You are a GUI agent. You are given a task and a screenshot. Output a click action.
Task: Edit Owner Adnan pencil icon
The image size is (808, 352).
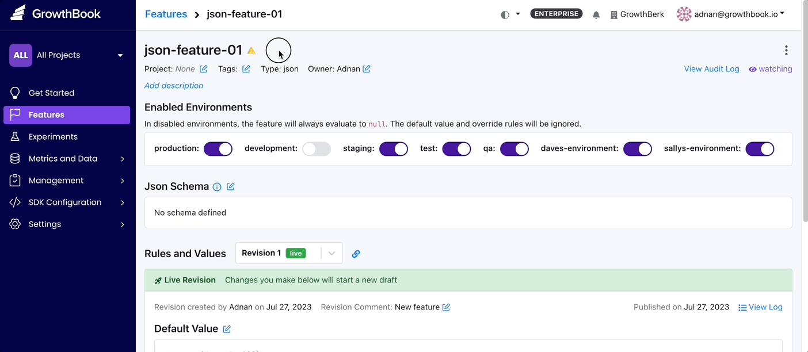point(367,69)
